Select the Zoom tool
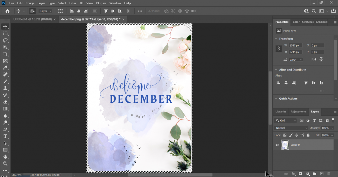The image size is (338, 177). click(x=5, y=163)
